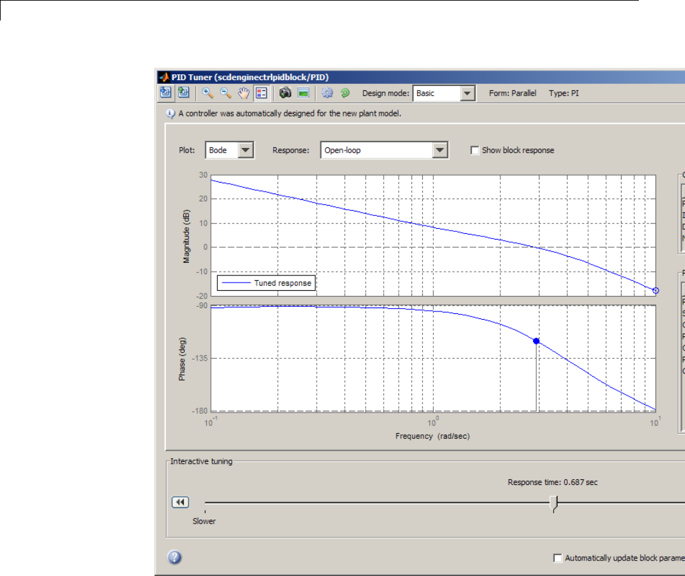Viewport: 685px width, 576px height.
Task: Select the pan hand tool
Action: [243, 93]
